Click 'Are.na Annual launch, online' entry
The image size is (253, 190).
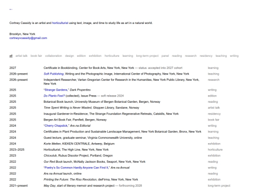click(62, 174)
